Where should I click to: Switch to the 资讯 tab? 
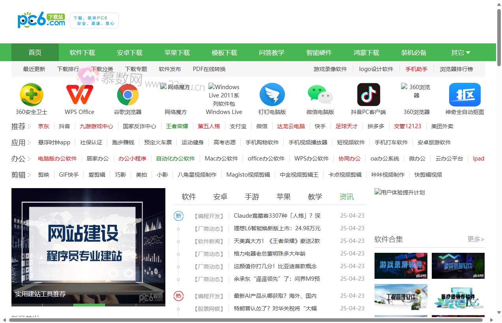(x=346, y=196)
